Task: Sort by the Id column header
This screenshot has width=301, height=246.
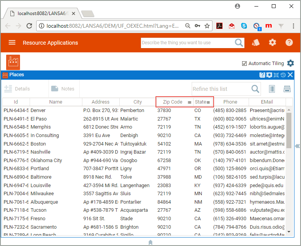Action: pyautogui.click(x=16, y=102)
